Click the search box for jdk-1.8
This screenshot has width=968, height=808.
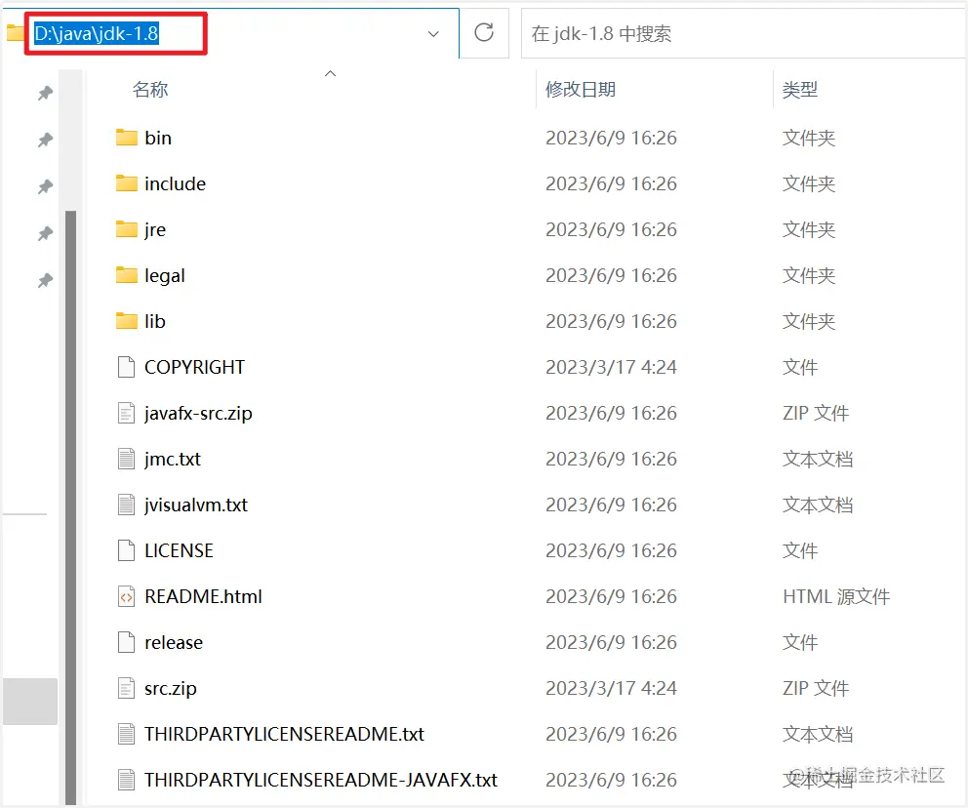click(683, 32)
